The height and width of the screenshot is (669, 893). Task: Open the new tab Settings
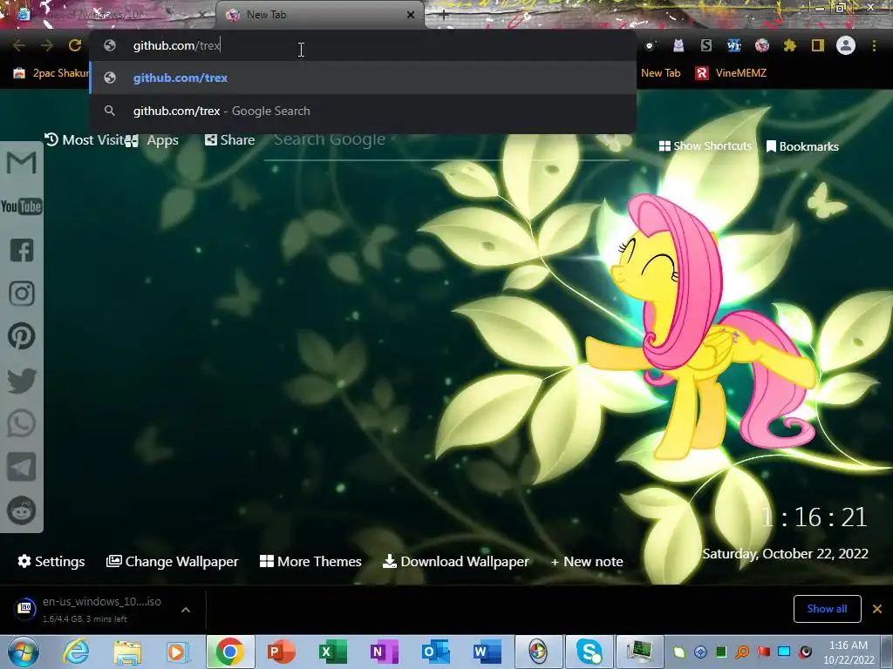click(x=51, y=562)
